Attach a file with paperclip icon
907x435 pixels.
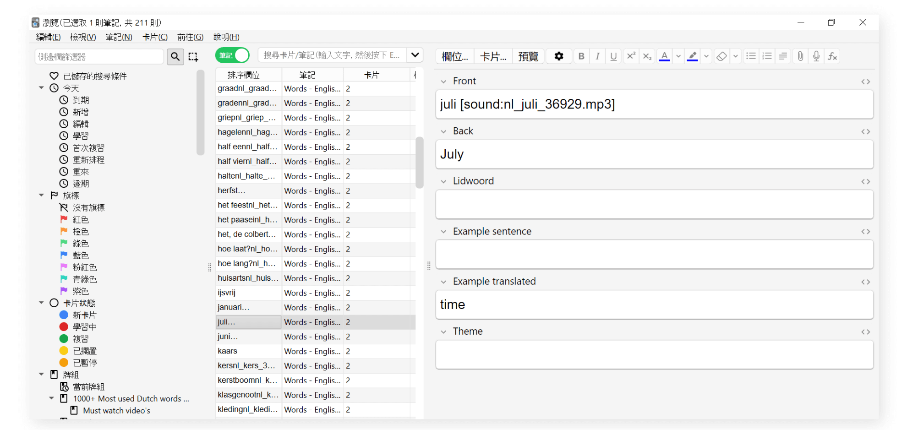pyautogui.click(x=800, y=56)
